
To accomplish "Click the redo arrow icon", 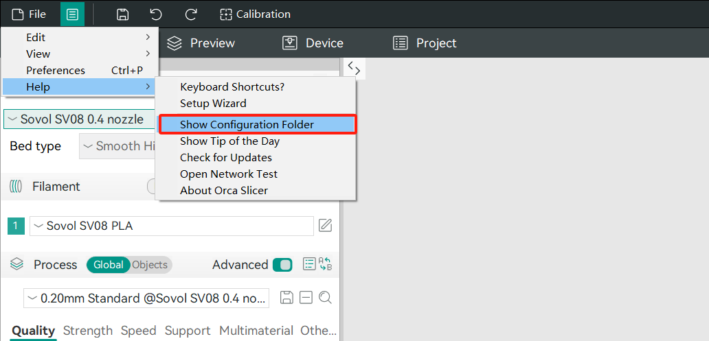I will click(x=191, y=14).
